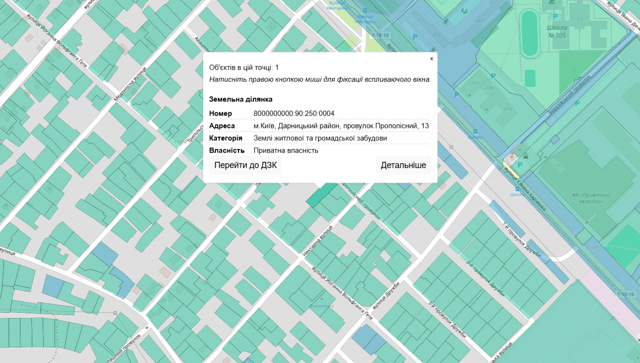Click parking icon near building 55
Screen dimensions: 640x363
tap(520, 164)
